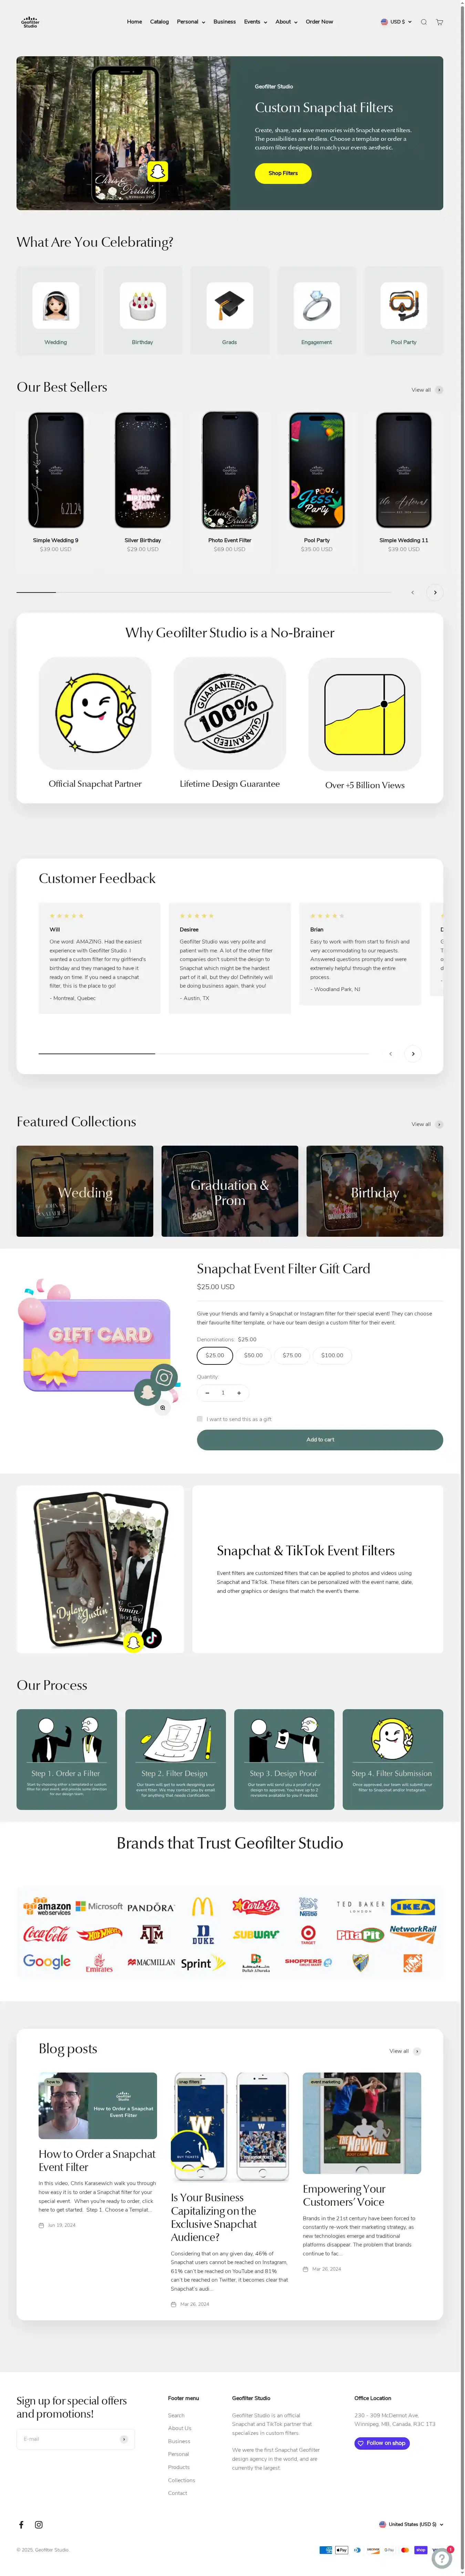Open the USD $ currency selector
This screenshot has height=2576, width=465.
[396, 22]
